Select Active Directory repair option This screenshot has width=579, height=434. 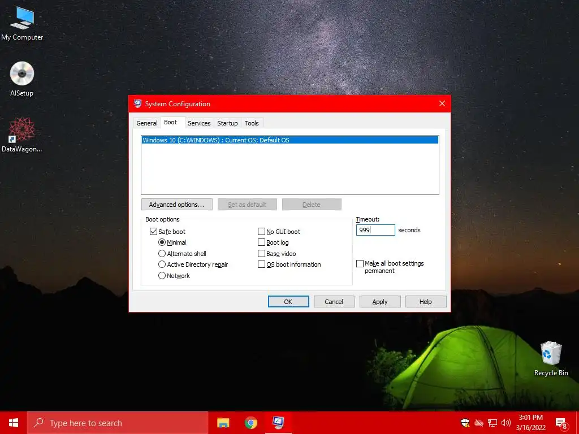pyautogui.click(x=162, y=264)
